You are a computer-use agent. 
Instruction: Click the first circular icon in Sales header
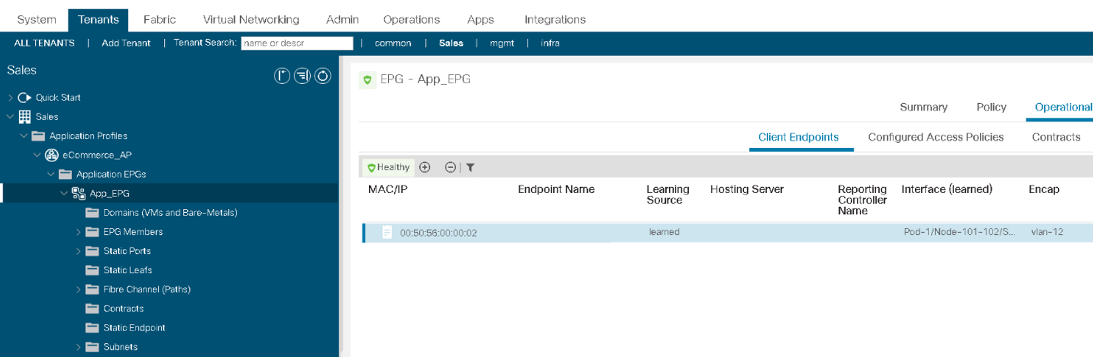tap(282, 76)
